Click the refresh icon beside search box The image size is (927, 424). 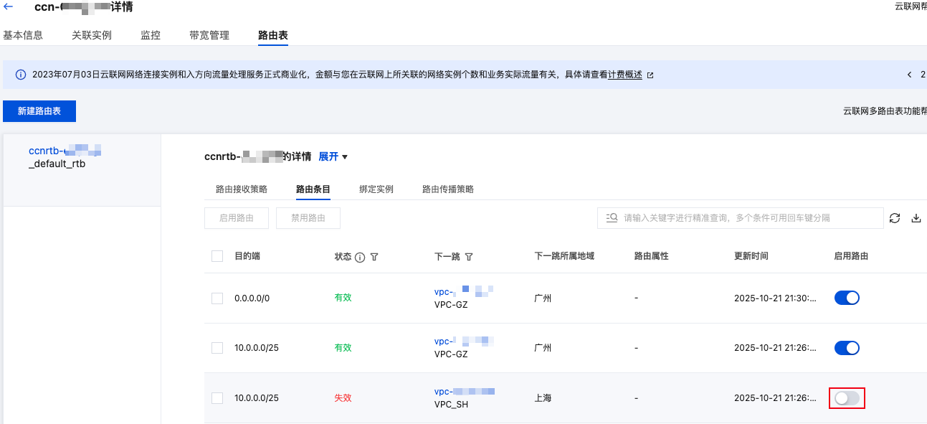click(894, 218)
